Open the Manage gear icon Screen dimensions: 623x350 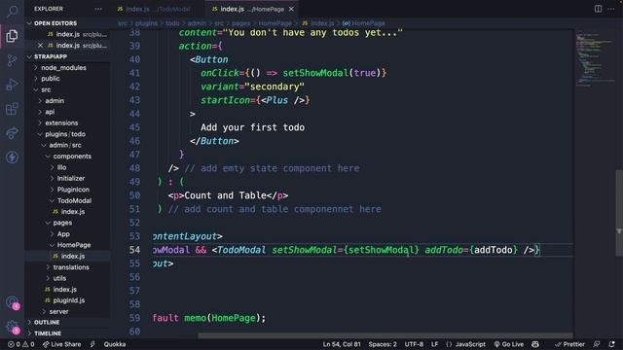13,327
